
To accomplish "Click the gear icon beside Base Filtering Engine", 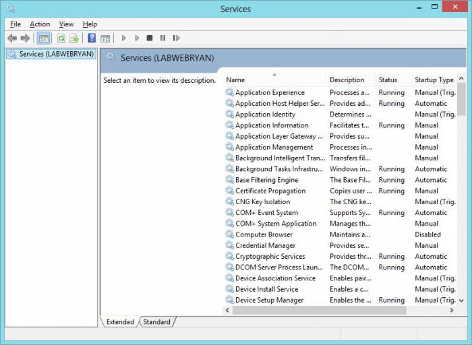I will (x=230, y=180).
